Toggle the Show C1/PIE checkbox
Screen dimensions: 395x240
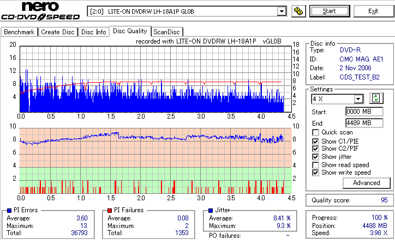315,141
